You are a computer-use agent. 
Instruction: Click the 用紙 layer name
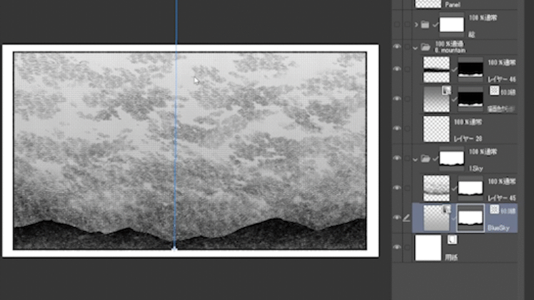451,258
